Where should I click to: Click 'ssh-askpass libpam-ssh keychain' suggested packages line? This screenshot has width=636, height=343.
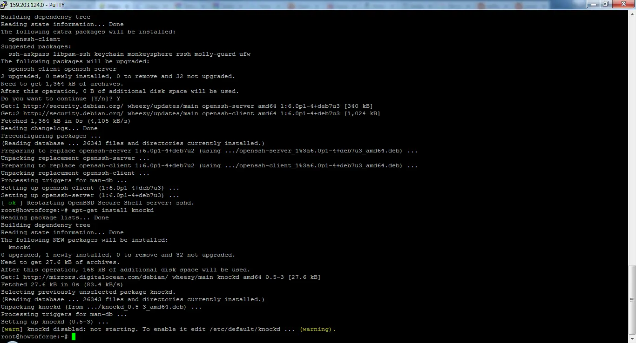(129, 54)
